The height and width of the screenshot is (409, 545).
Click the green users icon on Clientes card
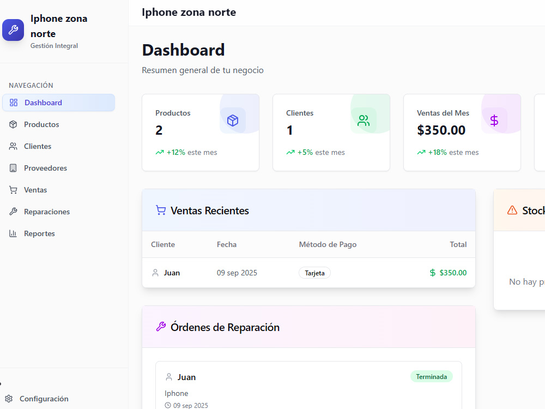coord(363,121)
